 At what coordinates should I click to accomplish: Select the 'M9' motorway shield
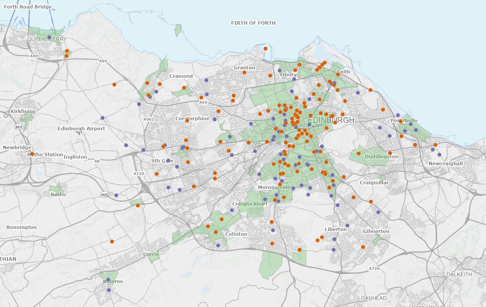point(19,127)
